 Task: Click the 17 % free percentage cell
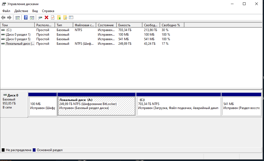tap(165, 44)
